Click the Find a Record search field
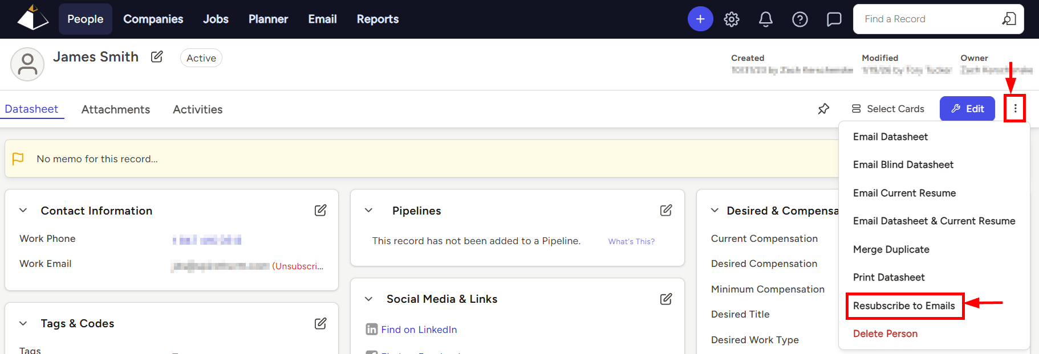The height and width of the screenshot is (354, 1039). (930, 19)
